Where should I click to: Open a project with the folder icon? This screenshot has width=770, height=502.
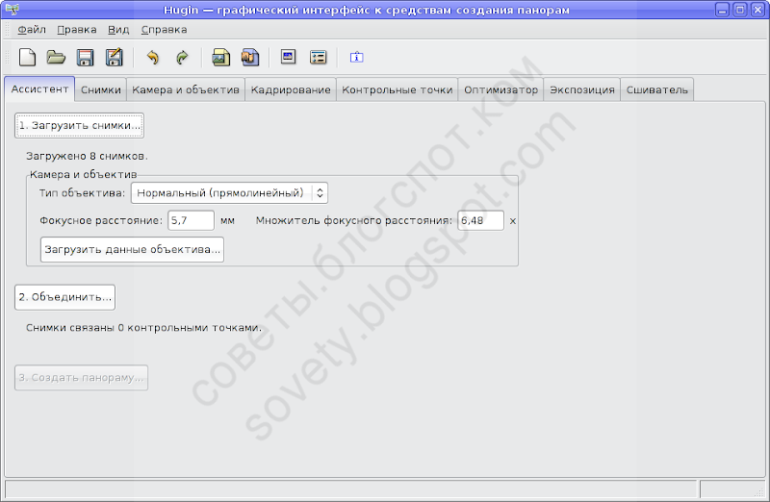[56, 57]
